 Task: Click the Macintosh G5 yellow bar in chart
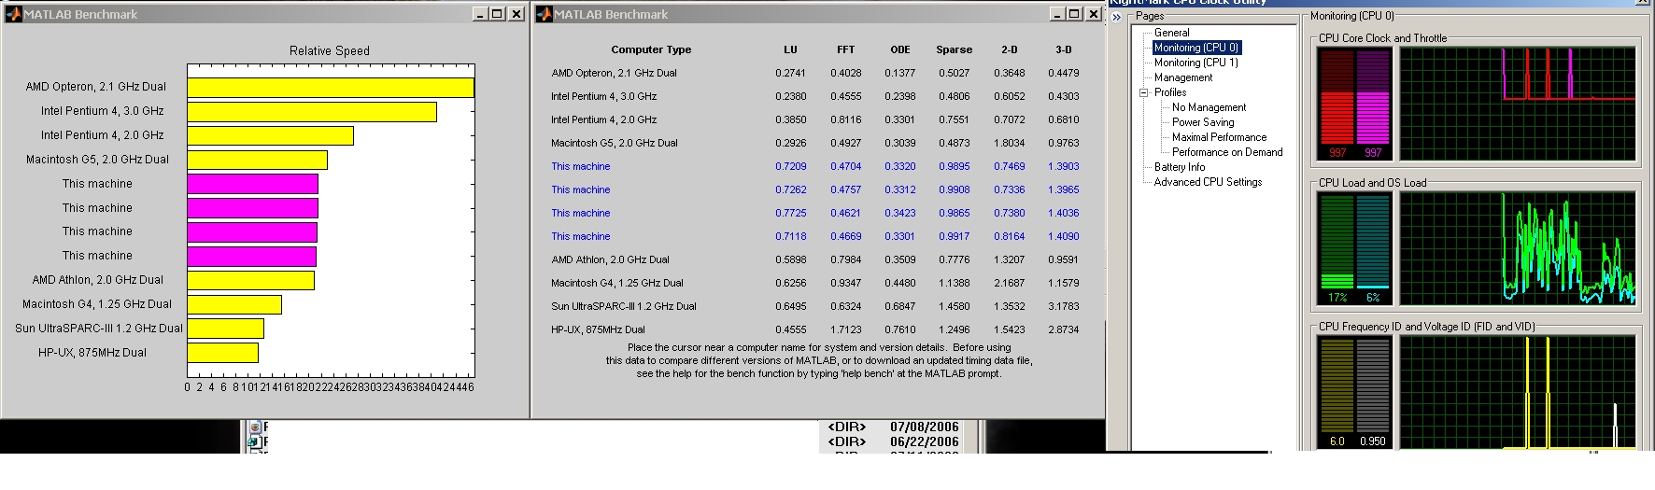[x=258, y=160]
